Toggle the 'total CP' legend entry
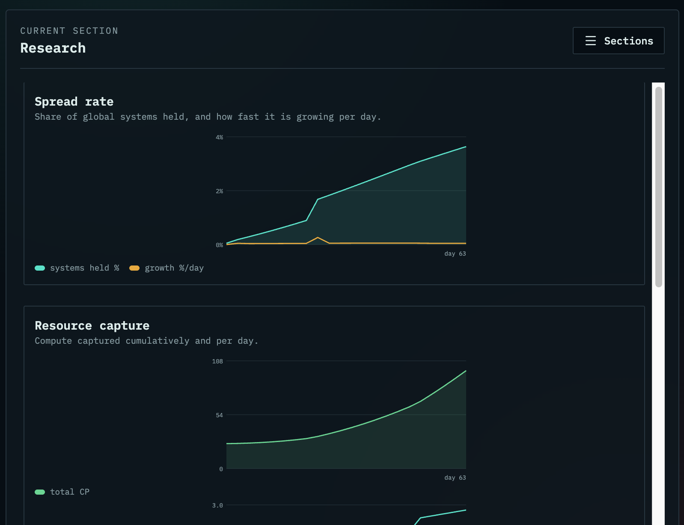 [x=62, y=492]
